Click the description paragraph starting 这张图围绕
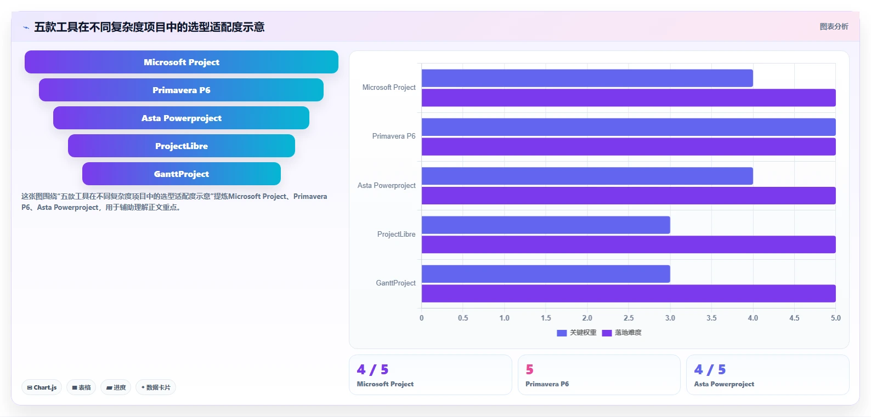The height and width of the screenshot is (417, 871). pos(174,202)
